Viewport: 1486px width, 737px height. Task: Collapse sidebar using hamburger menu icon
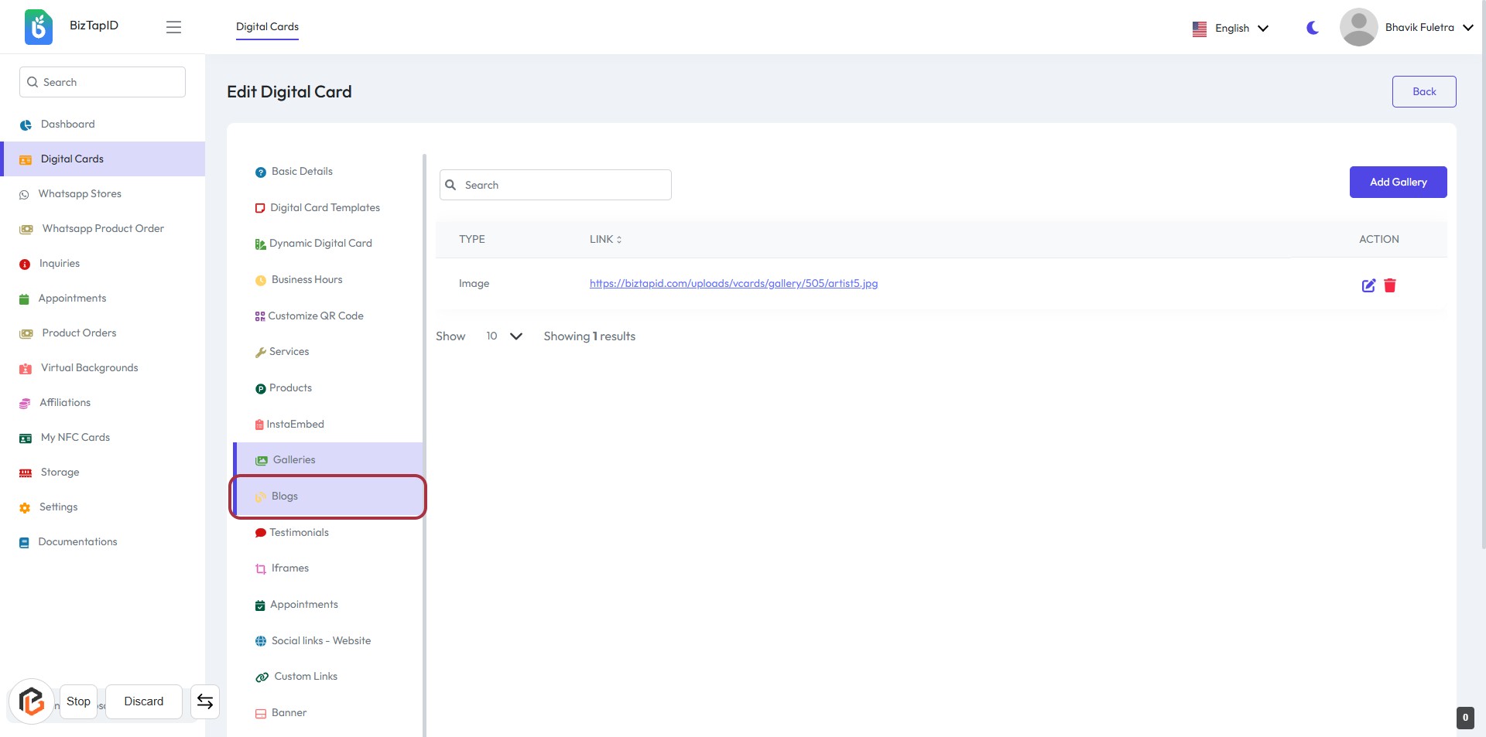coord(173,27)
